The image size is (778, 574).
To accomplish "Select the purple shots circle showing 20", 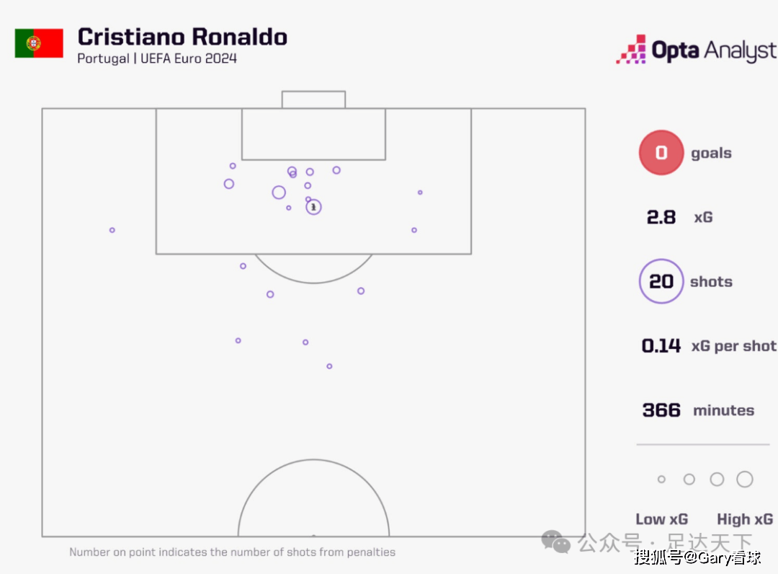I will pyautogui.click(x=661, y=281).
